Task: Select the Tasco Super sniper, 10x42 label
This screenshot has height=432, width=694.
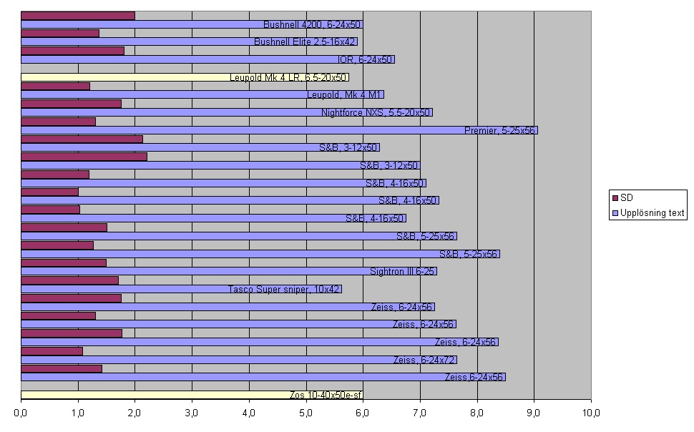Action: pyautogui.click(x=284, y=289)
